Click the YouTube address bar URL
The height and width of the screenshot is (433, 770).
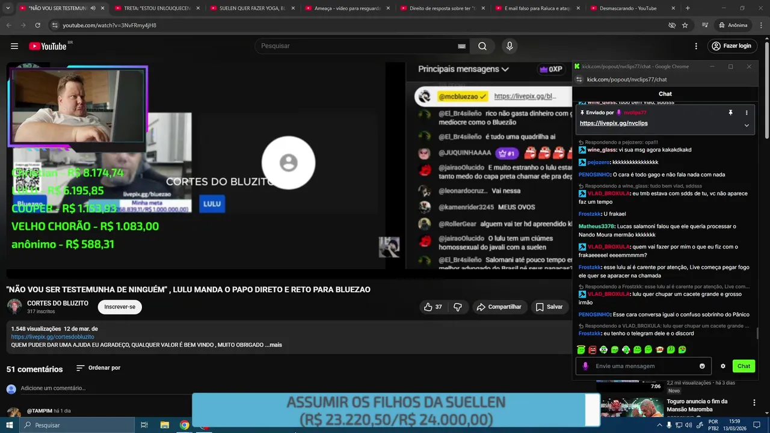tap(109, 25)
